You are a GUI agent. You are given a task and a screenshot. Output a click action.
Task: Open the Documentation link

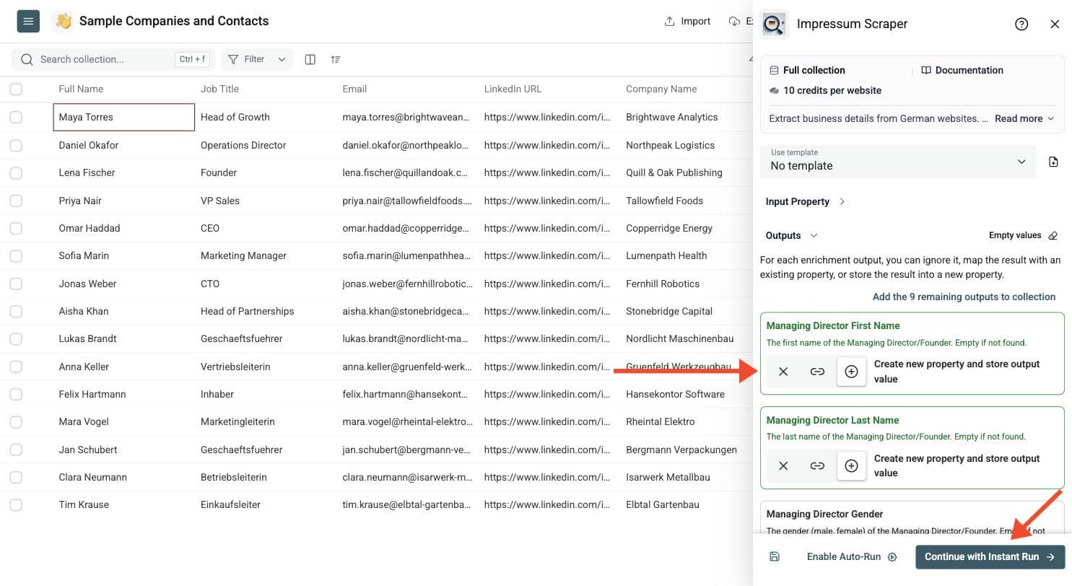click(x=962, y=70)
